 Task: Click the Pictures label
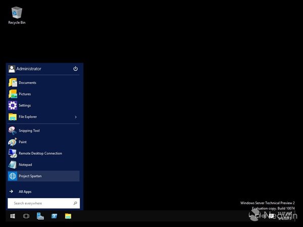pos(25,94)
